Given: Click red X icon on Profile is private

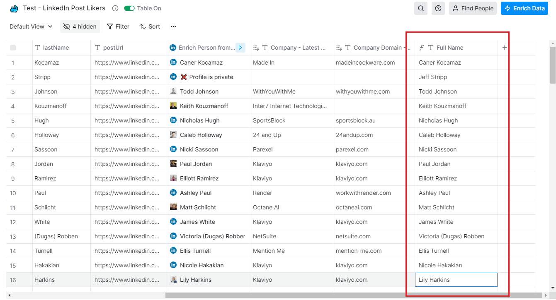Looking at the screenshot, I should tap(184, 77).
